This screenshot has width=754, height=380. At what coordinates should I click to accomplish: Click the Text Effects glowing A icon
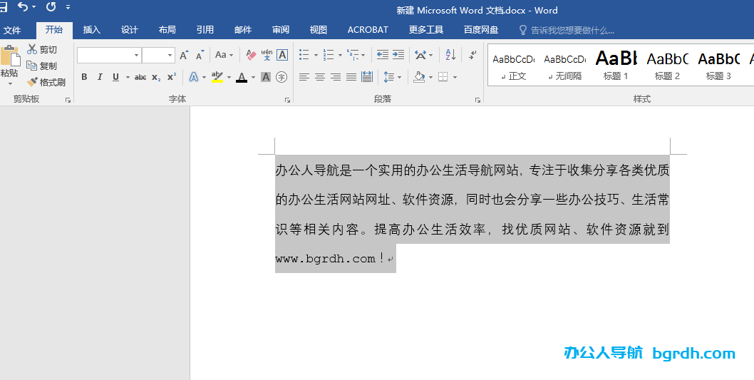[x=194, y=77]
